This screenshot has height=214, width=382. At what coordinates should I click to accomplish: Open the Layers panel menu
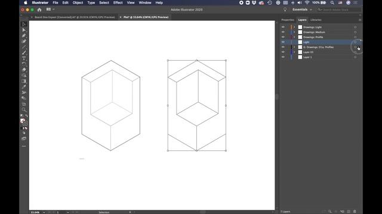pyautogui.click(x=360, y=20)
